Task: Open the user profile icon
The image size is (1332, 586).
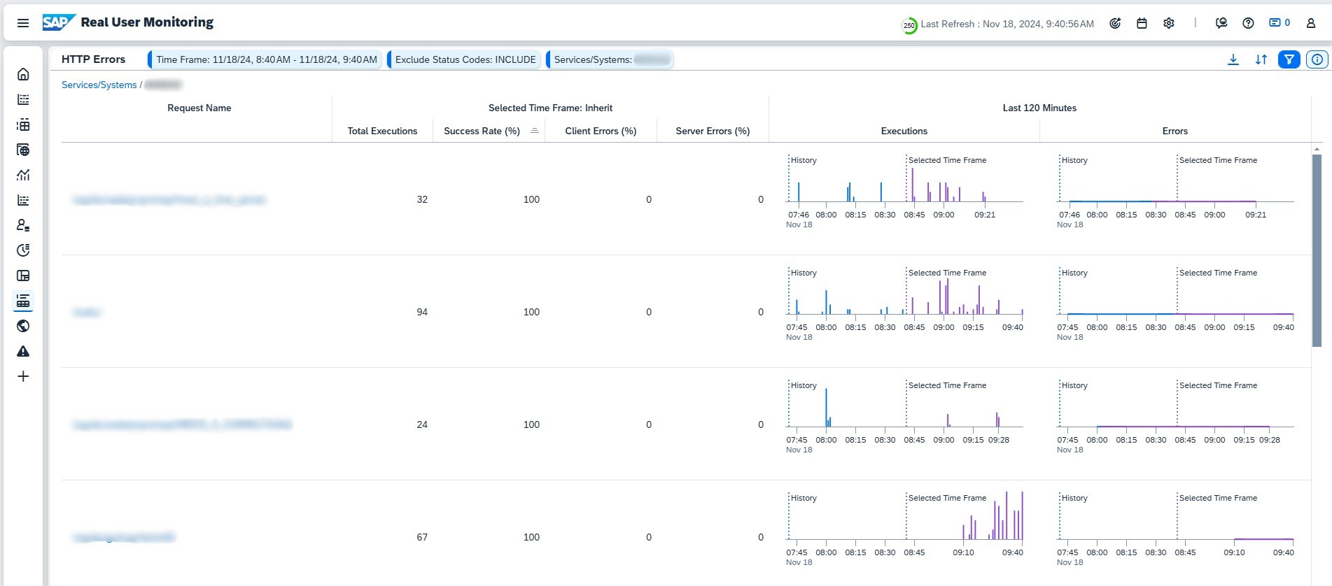Action: 1310,23
